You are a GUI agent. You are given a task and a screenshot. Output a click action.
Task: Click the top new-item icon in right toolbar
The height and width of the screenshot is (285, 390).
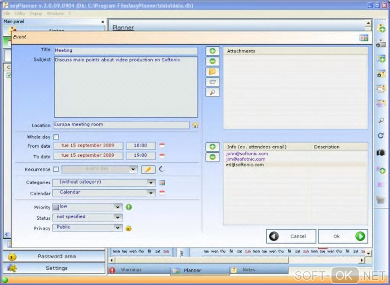(x=381, y=28)
